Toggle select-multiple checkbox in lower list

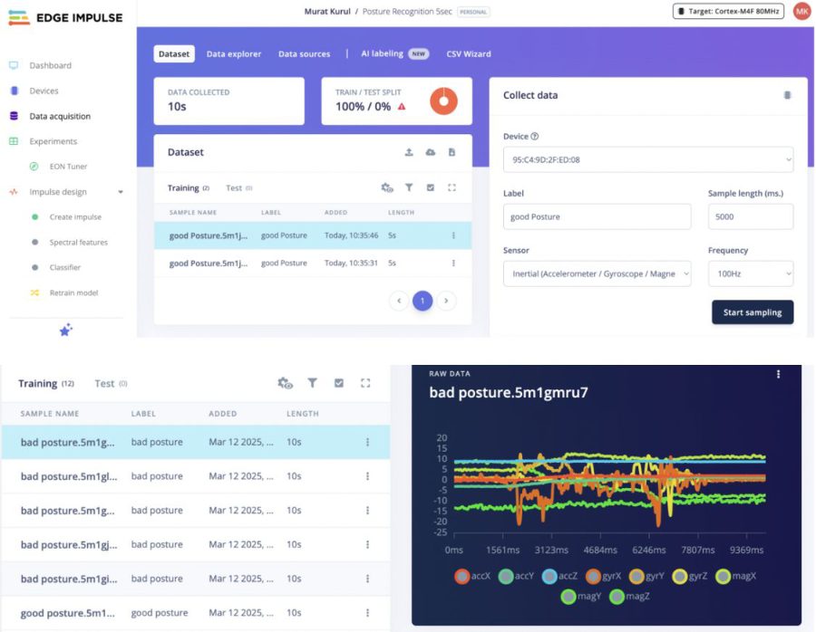[x=339, y=383]
